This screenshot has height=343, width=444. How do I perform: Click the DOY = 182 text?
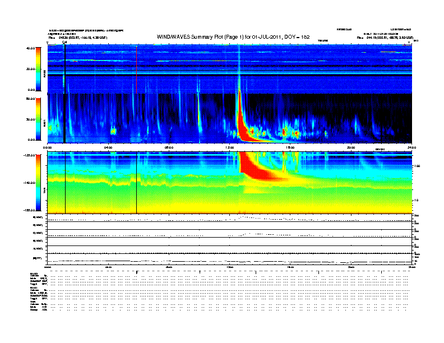click(297, 37)
